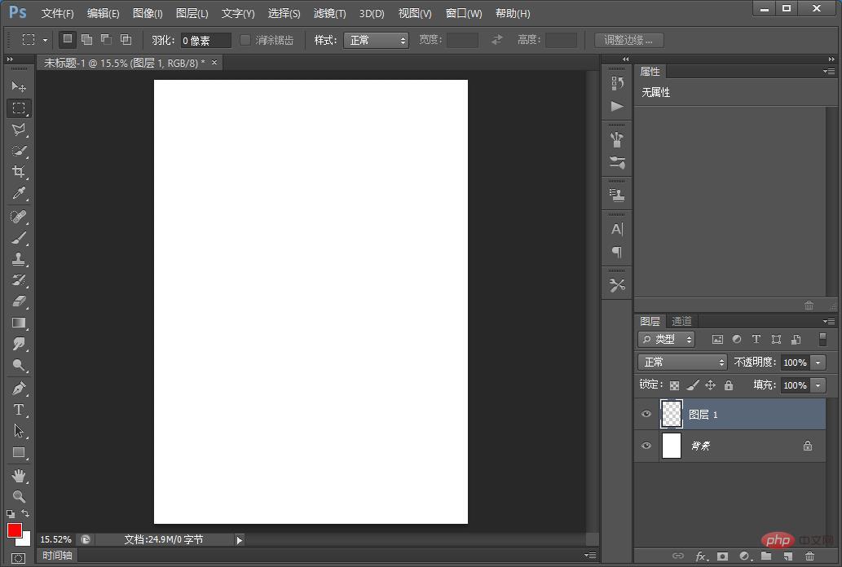The image size is (842, 567).
Task: Select the Zoom tool
Action: coord(19,496)
